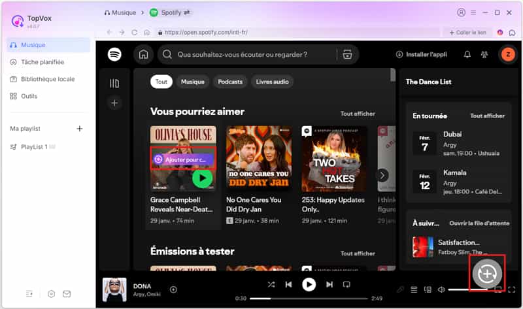The height and width of the screenshot is (309, 523).
Task: Open the TopVox account profile icon
Action: point(461,12)
